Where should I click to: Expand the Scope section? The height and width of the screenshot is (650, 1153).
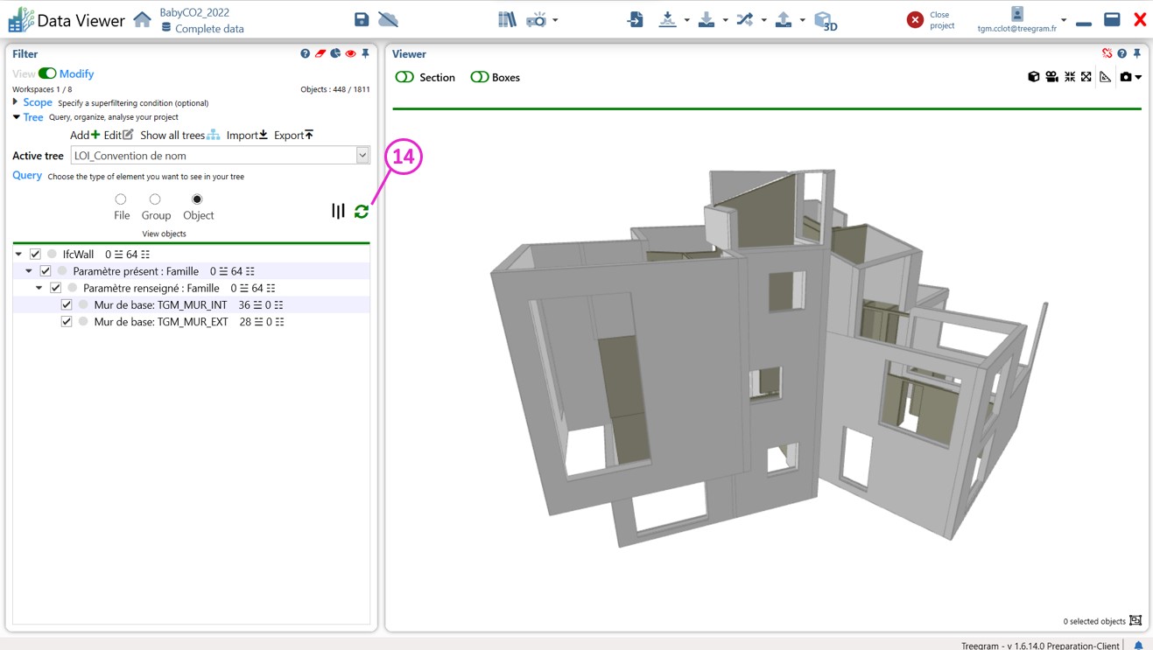[x=16, y=102]
